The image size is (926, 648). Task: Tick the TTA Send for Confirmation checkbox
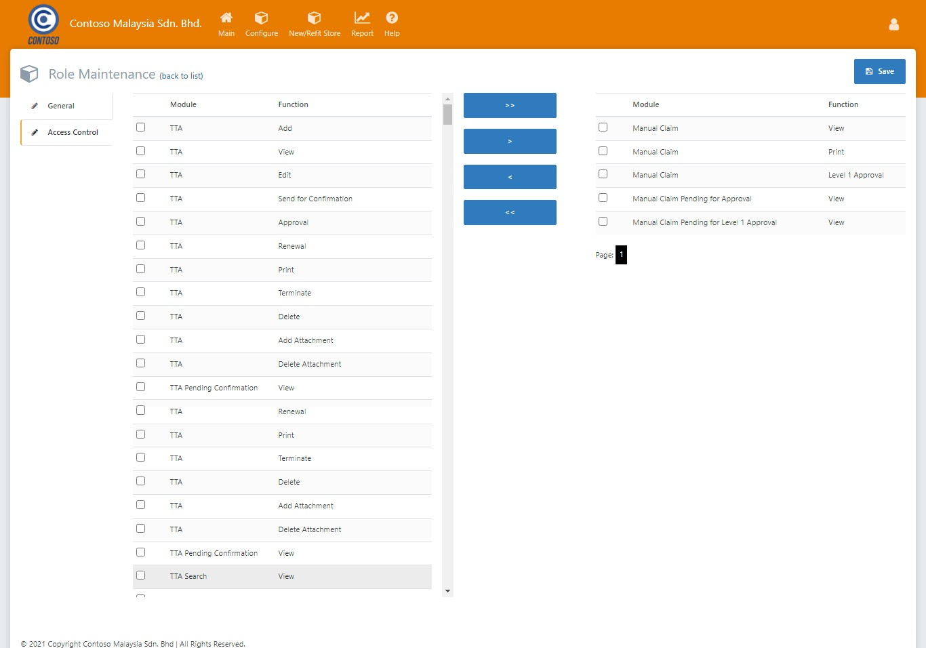[140, 198]
